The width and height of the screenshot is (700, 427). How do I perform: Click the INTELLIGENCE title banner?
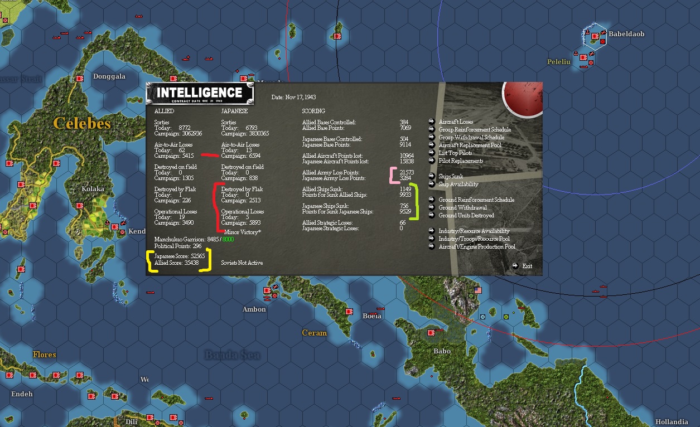coord(200,94)
